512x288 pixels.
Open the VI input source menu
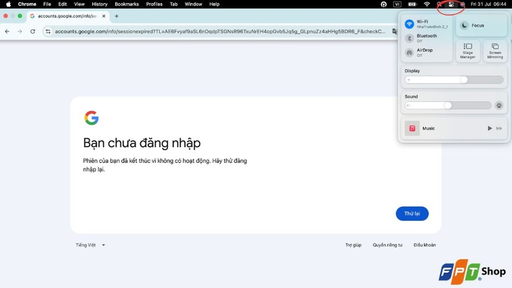coord(397,4)
